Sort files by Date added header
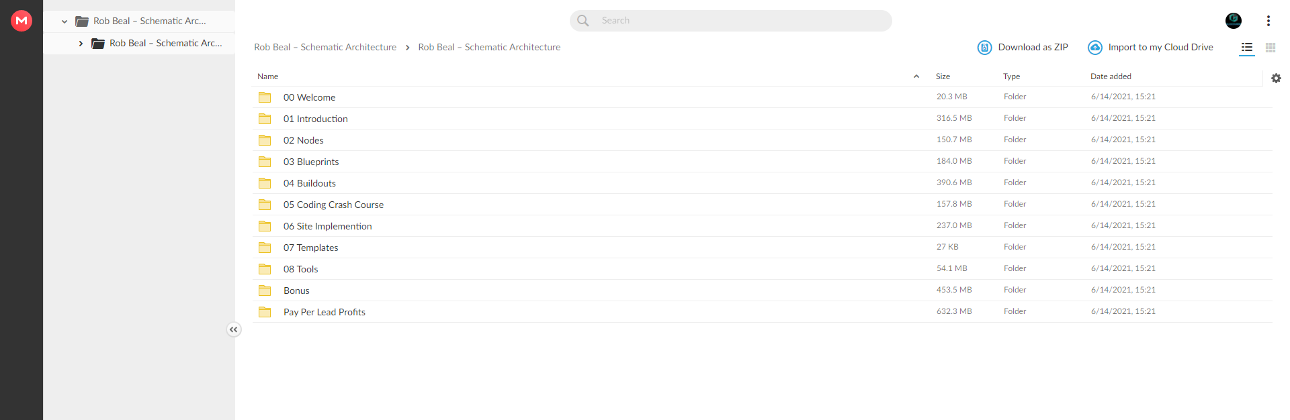The height and width of the screenshot is (420, 1290). coord(1111,76)
